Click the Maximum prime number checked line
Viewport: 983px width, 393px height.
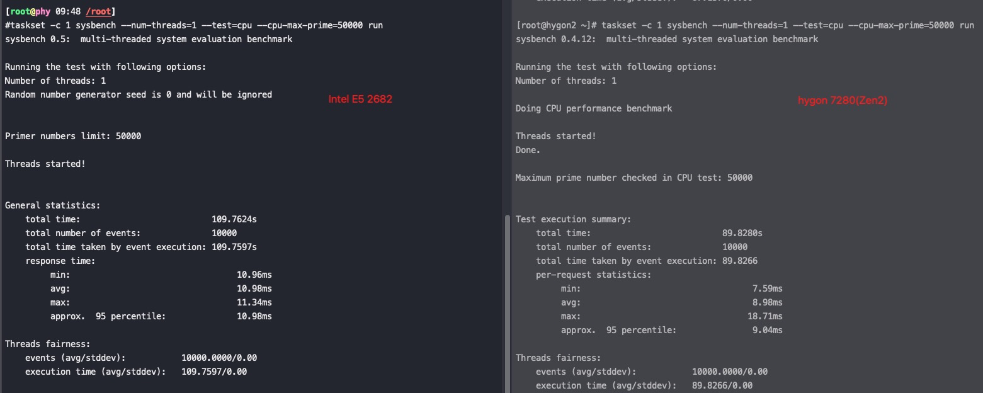634,178
